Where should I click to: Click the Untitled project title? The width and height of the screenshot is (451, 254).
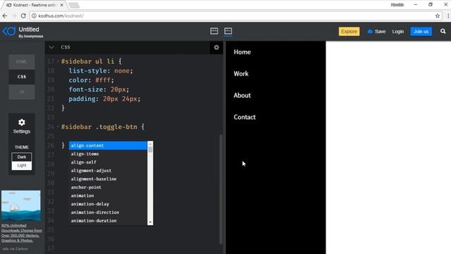coord(29,30)
